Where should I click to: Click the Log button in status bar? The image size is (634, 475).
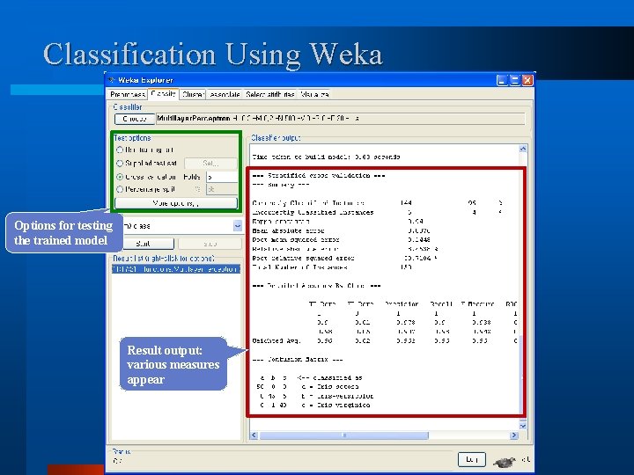(x=471, y=459)
